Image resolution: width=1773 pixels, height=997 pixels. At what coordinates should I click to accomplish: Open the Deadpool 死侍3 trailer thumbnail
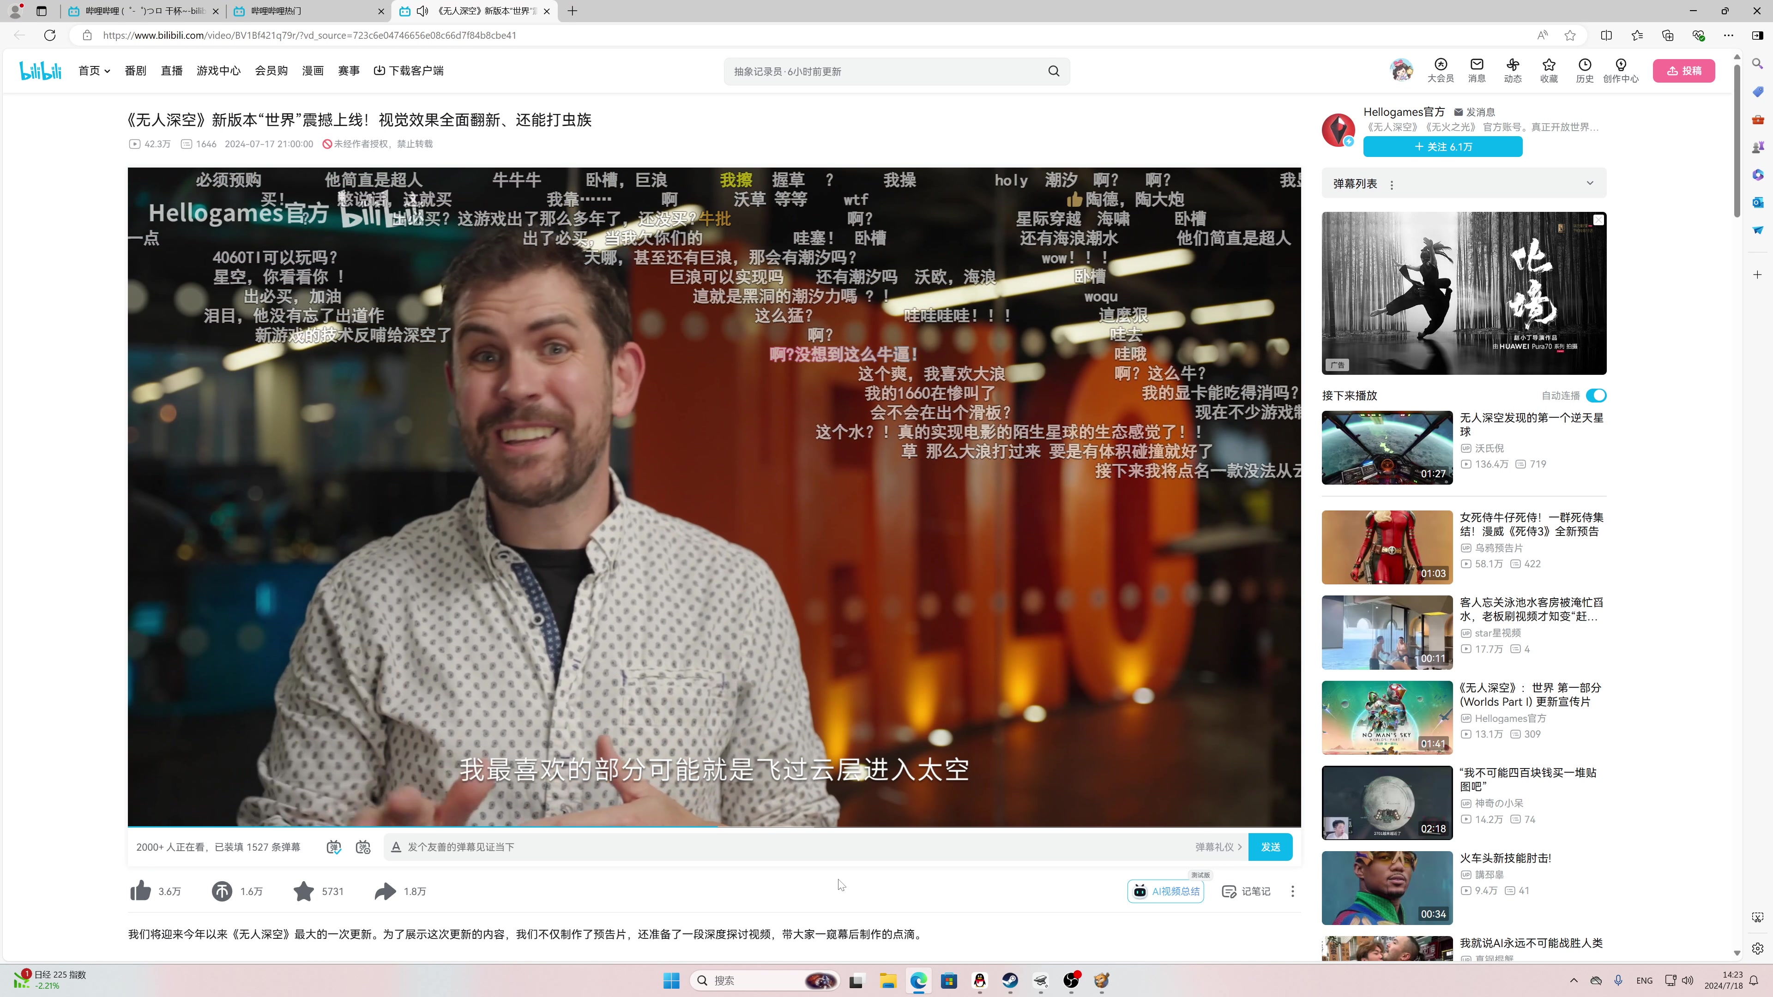(1387, 547)
